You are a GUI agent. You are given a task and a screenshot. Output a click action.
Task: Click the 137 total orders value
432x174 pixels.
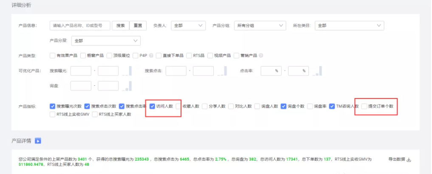[x=327, y=160]
